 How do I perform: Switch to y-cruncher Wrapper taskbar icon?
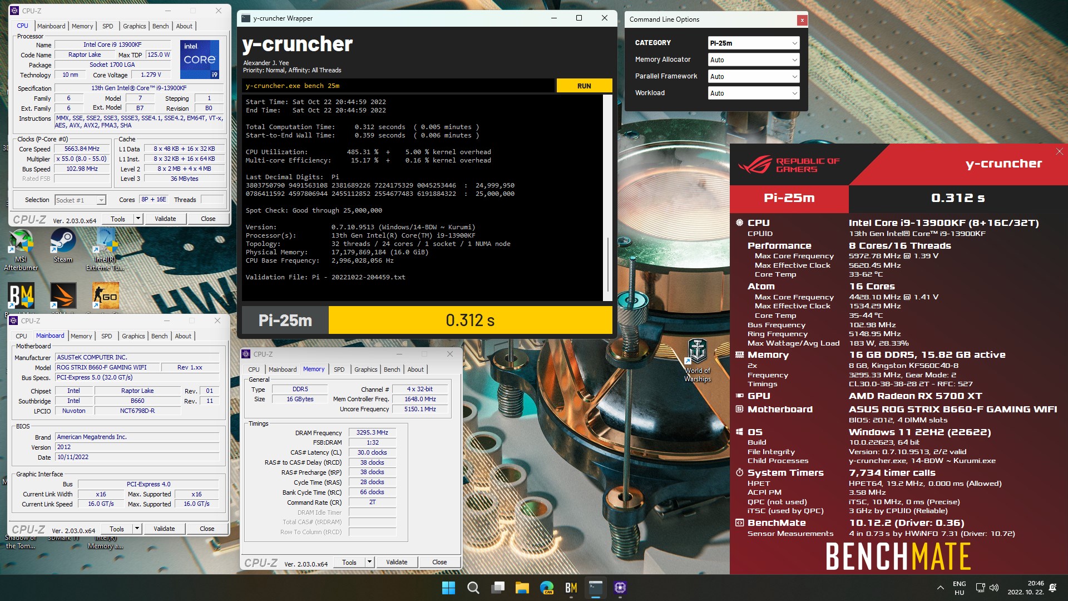(596, 588)
